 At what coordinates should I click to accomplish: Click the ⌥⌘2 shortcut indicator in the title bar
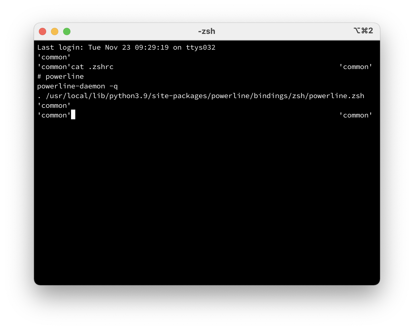[x=363, y=31]
